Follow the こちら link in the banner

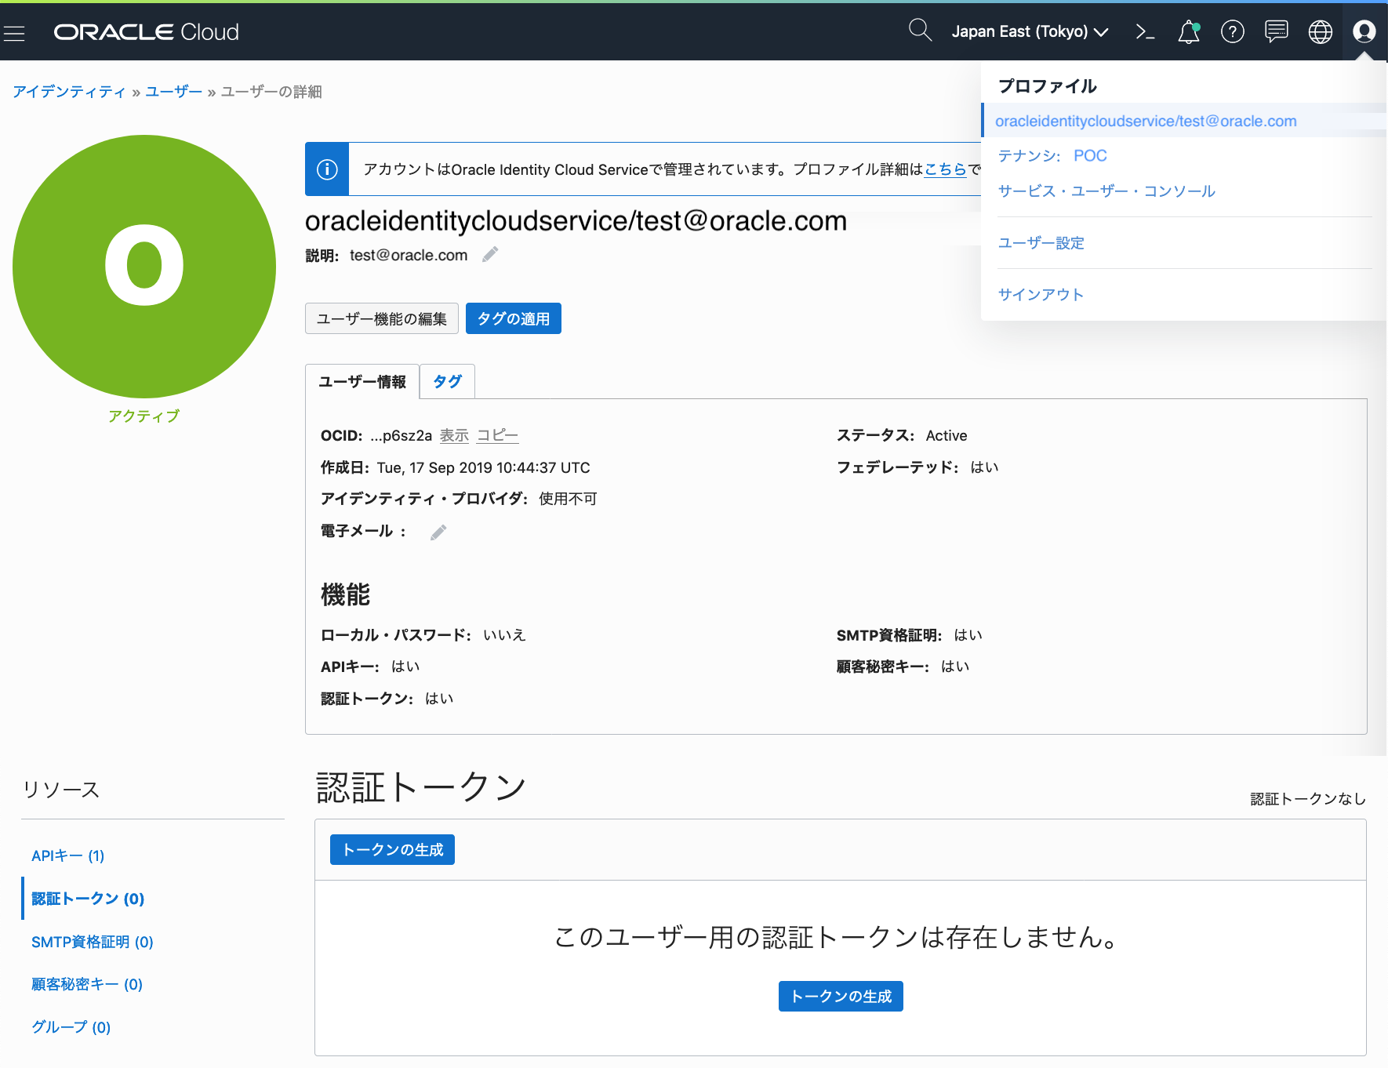[946, 169]
